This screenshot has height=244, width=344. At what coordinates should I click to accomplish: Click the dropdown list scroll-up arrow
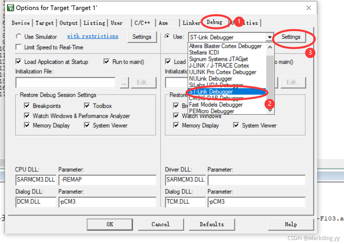coord(270,47)
